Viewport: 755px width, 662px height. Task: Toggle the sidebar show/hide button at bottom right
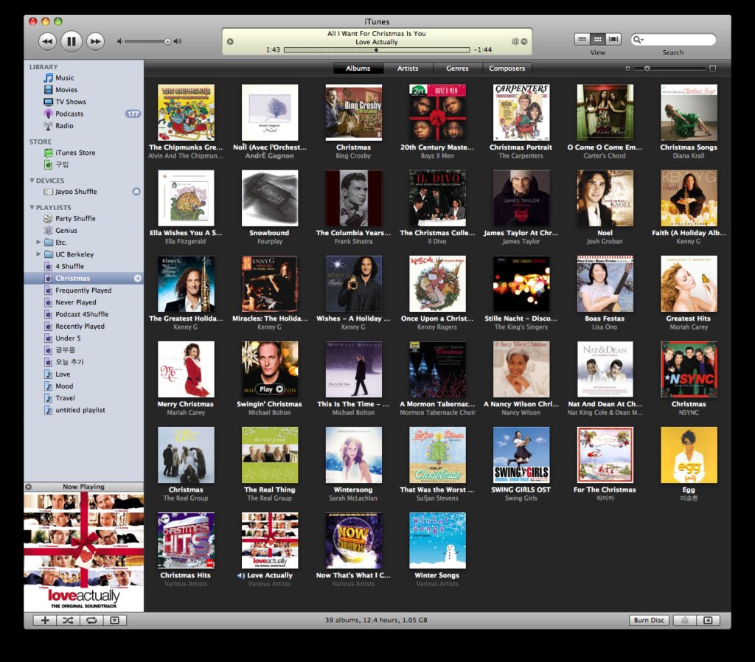pyautogui.click(x=708, y=621)
